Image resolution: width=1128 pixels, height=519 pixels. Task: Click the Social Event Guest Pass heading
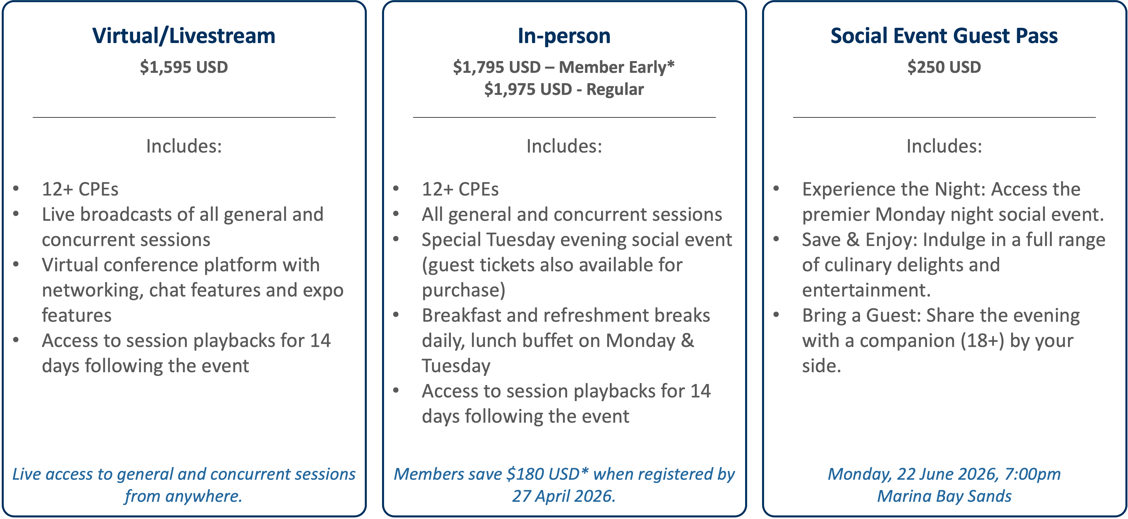click(x=944, y=36)
